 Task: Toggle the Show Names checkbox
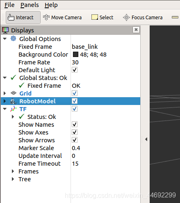click(75, 124)
